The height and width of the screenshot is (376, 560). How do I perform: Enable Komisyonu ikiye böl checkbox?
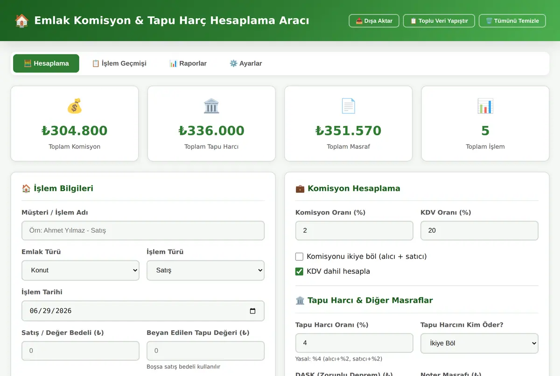tap(300, 257)
